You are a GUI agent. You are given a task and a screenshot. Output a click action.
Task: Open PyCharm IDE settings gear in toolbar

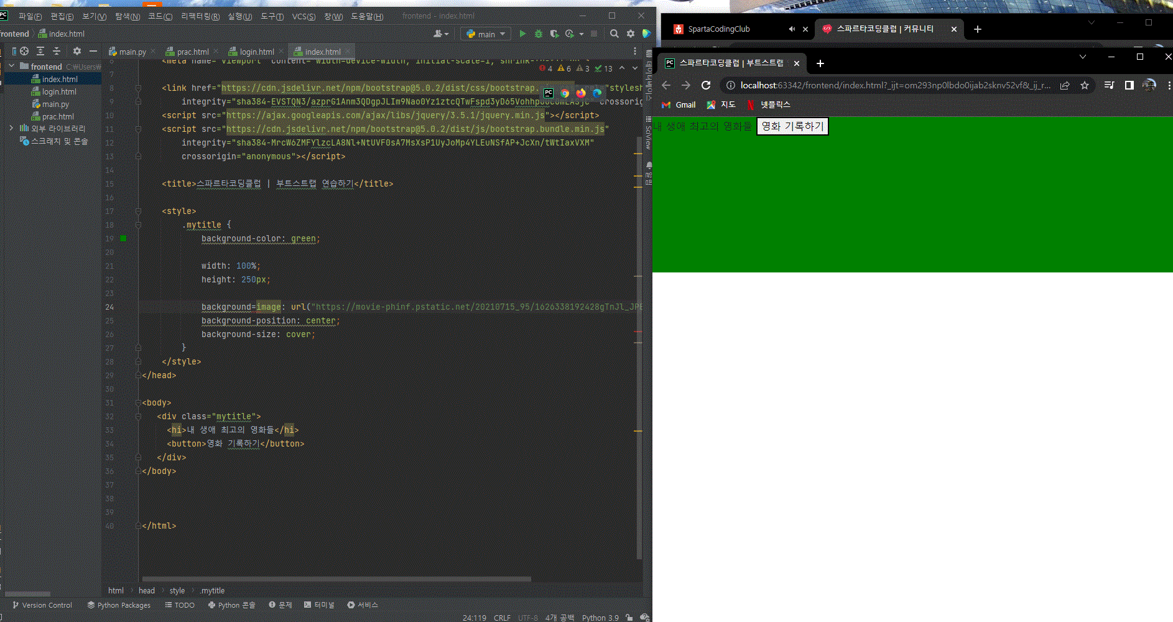(631, 34)
